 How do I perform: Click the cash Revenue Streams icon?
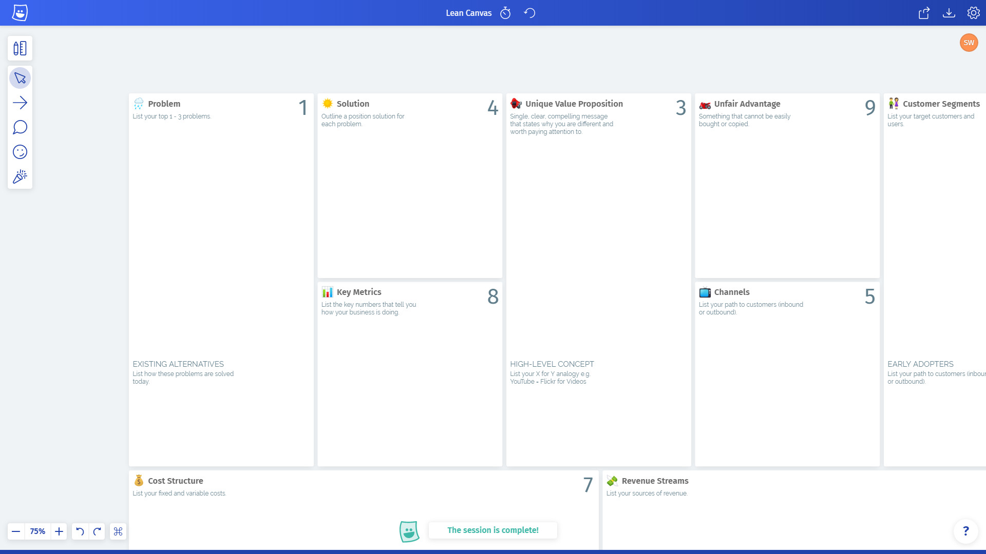[x=612, y=481]
